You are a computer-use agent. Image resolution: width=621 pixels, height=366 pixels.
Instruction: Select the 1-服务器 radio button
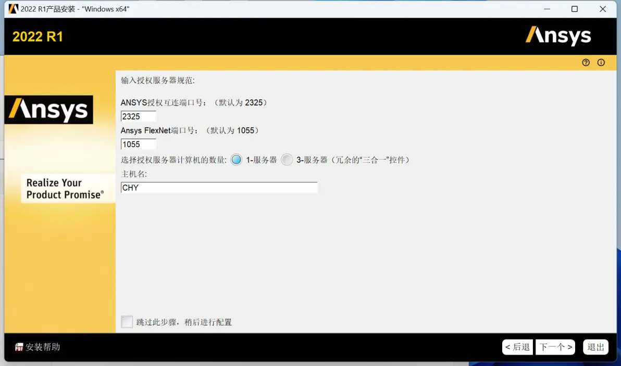click(237, 160)
